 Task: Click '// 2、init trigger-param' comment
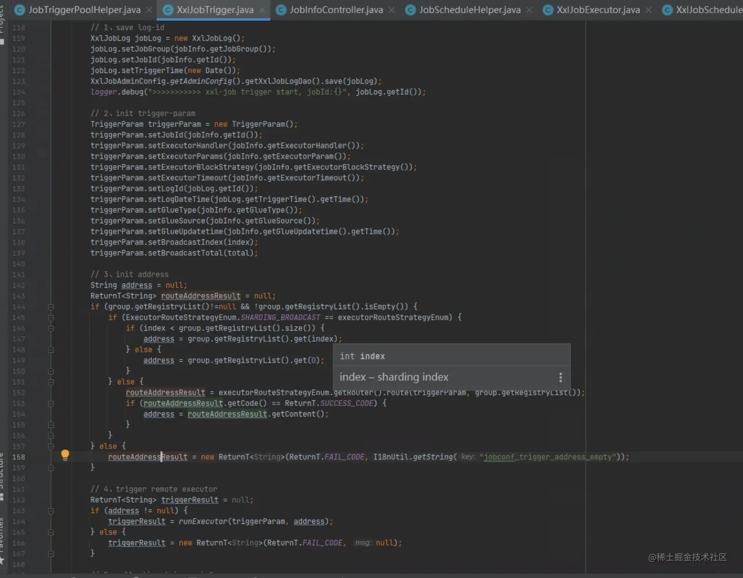143,114
